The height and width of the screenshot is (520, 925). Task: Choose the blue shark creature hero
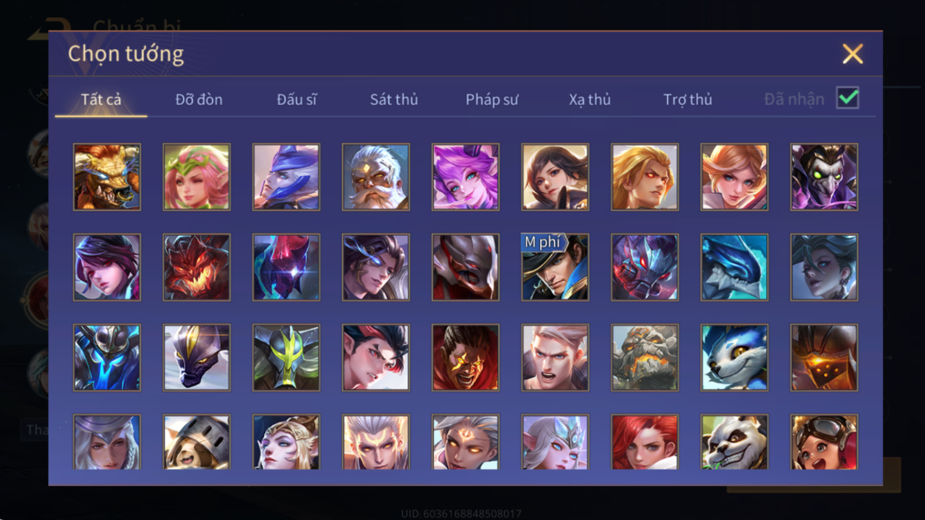pos(734,267)
